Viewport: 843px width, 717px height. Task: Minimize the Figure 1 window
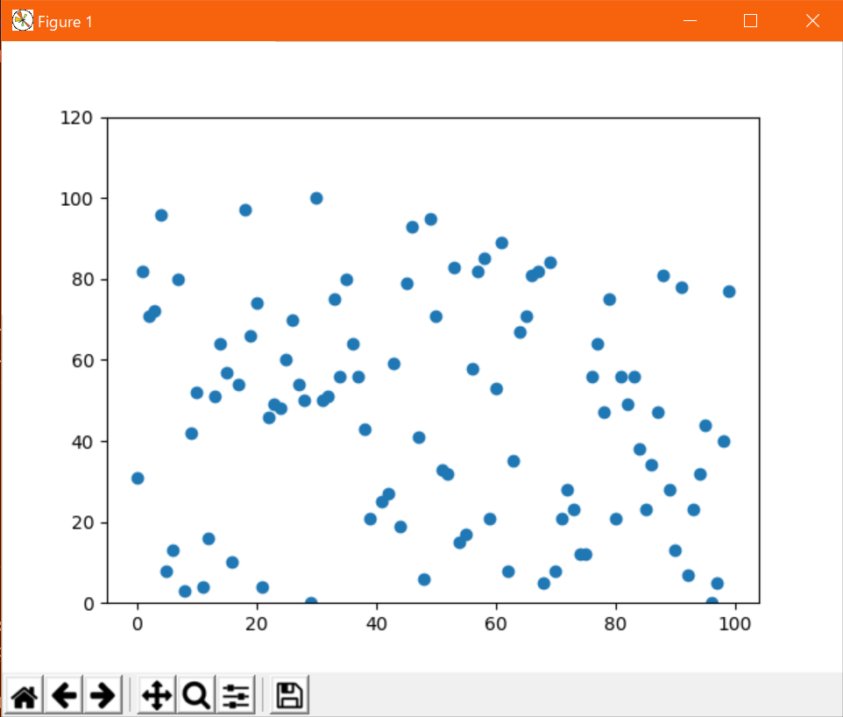coord(690,20)
